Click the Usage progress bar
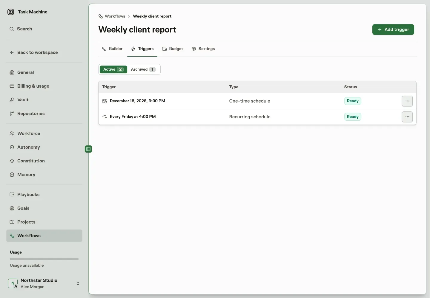430x298 pixels. click(x=44, y=259)
